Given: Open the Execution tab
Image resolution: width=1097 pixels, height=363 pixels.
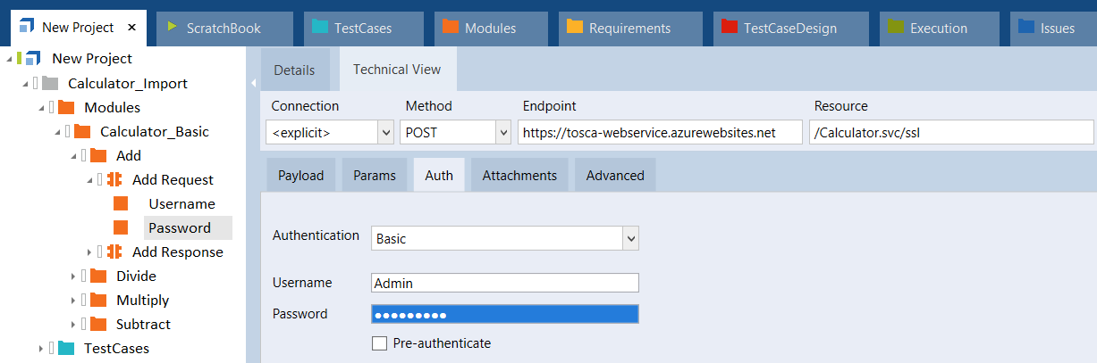Looking at the screenshot, I should pyautogui.click(x=938, y=28).
